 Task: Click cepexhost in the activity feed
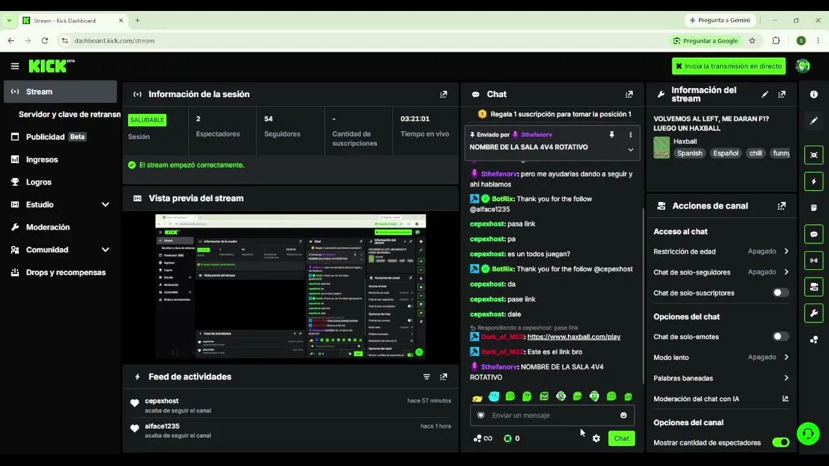162,401
